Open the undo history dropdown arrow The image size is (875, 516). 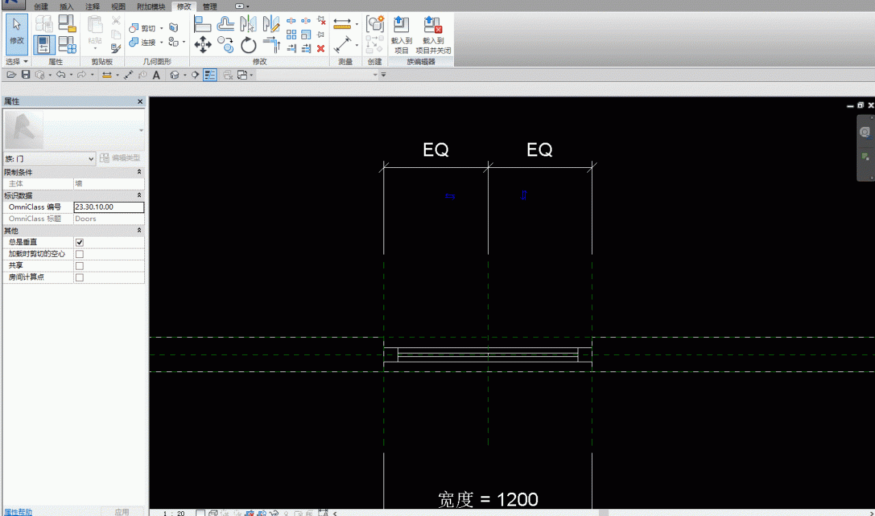coord(70,74)
